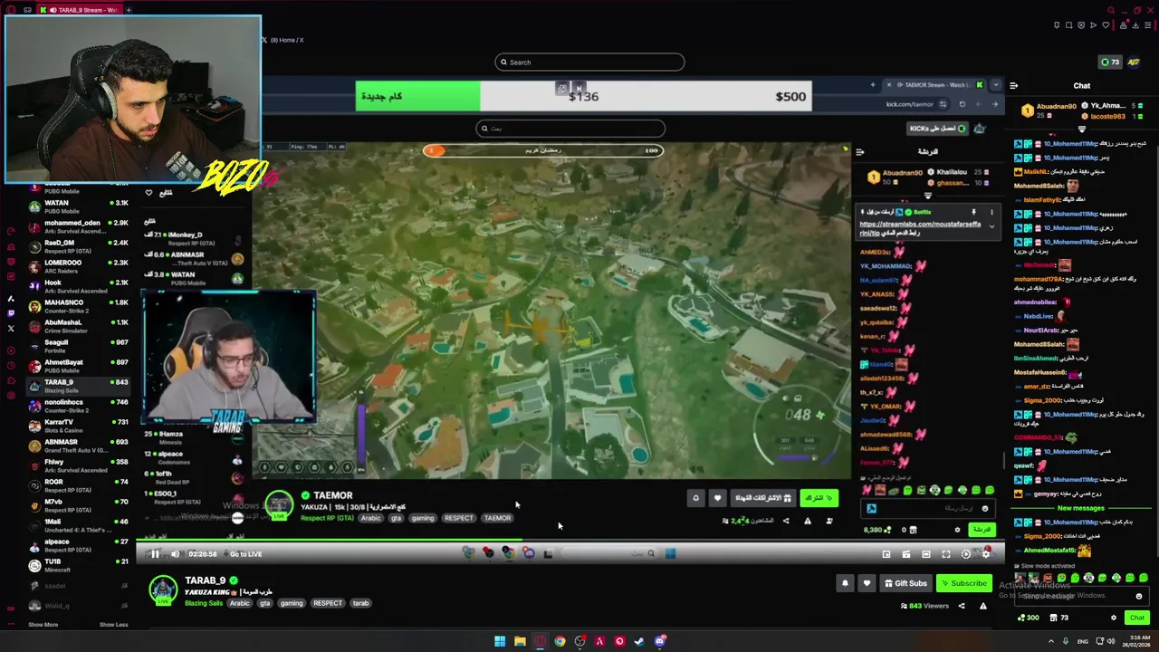The width and height of the screenshot is (1159, 652).
Task: Open the TU1B Minecraft channel
Action: point(78,565)
